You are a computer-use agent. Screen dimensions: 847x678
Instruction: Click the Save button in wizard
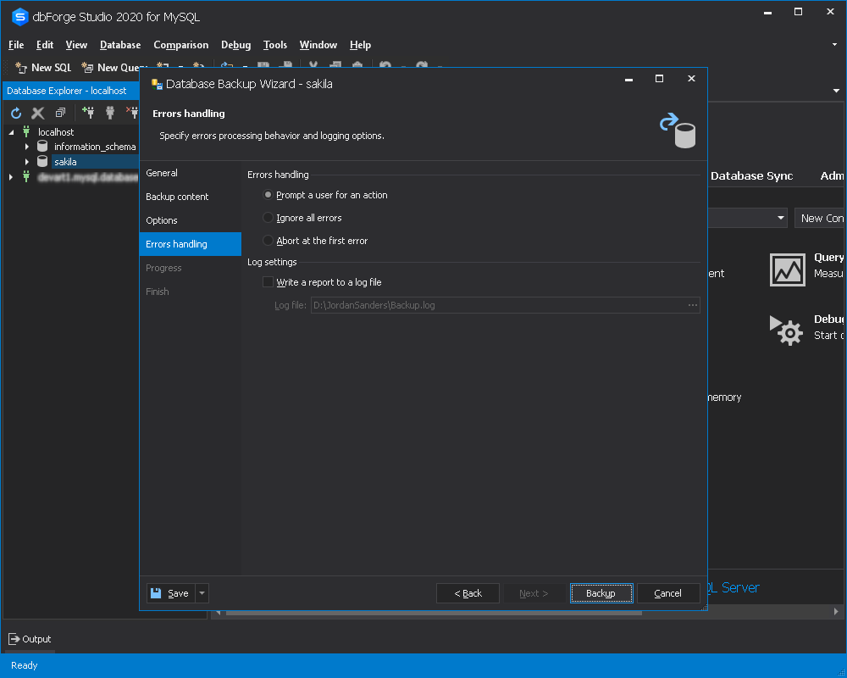[x=171, y=593]
